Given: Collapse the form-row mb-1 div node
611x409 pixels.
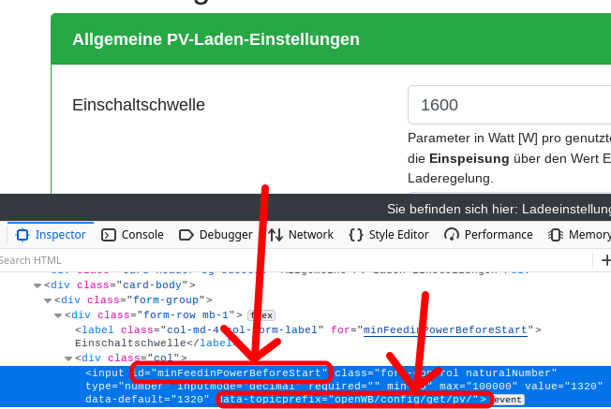Looking at the screenshot, I should click(x=58, y=315).
